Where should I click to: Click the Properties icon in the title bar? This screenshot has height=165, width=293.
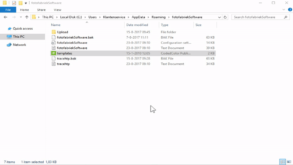click(14, 3)
